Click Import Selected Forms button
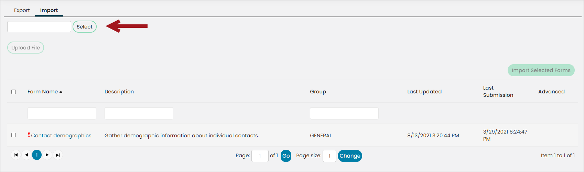 [541, 70]
